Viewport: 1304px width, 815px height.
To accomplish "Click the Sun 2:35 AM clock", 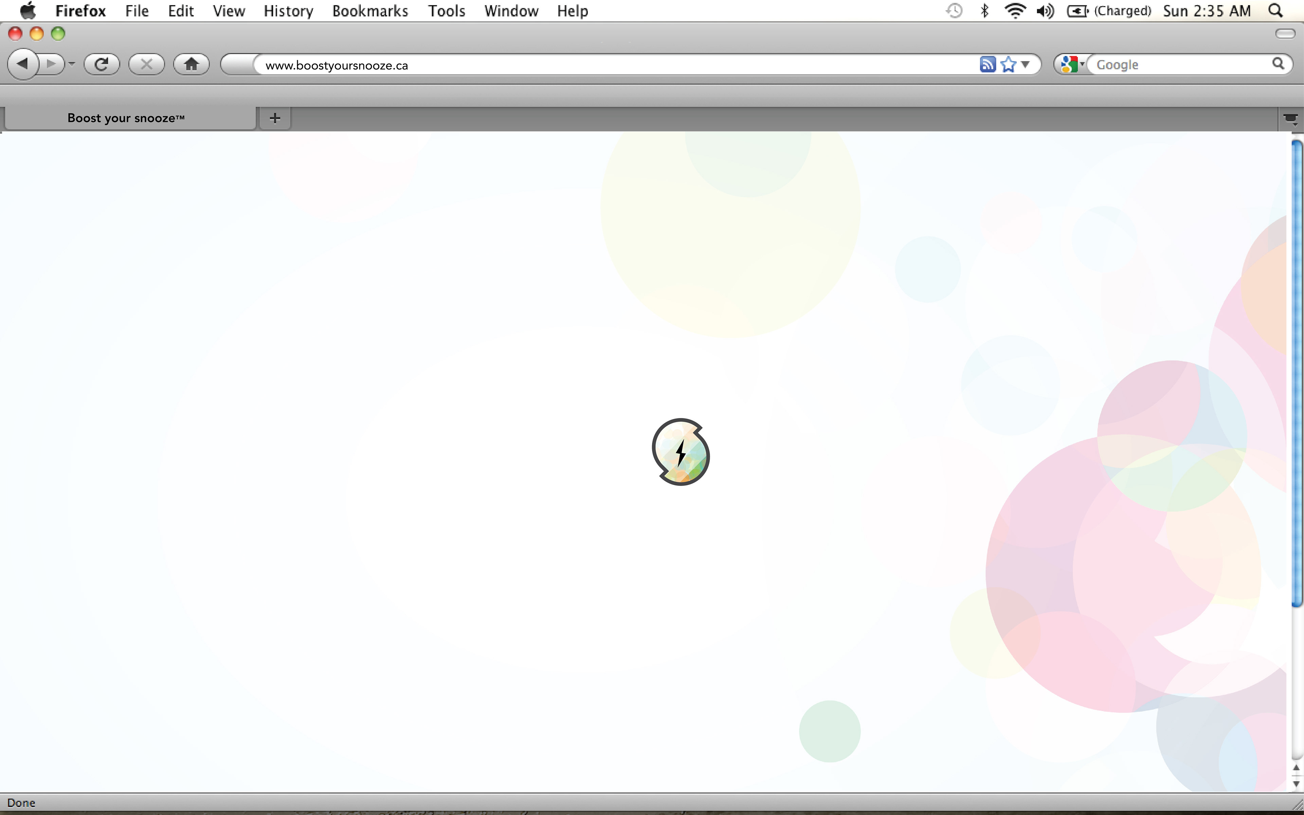I will tap(1207, 11).
